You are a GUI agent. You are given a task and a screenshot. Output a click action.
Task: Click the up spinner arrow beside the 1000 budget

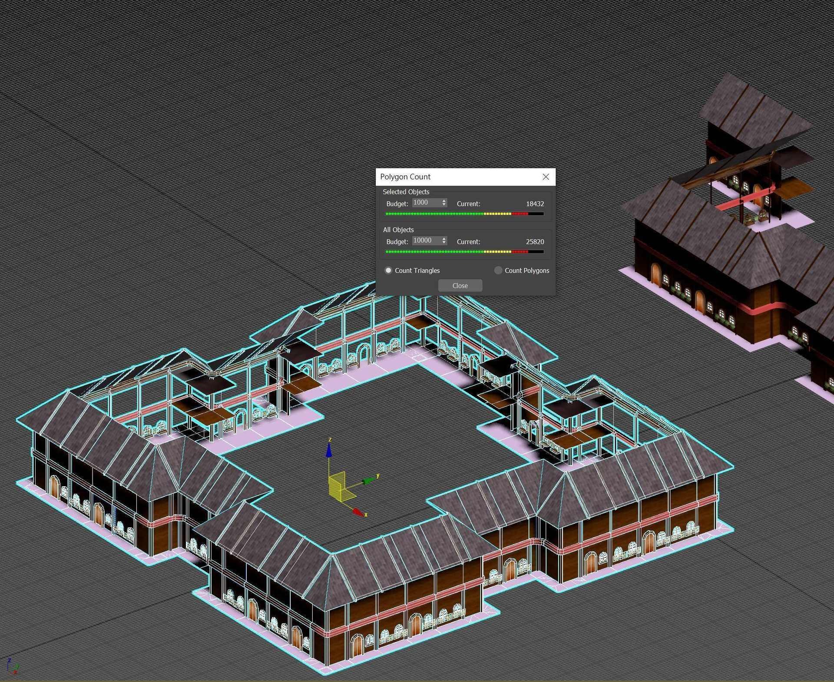point(443,201)
